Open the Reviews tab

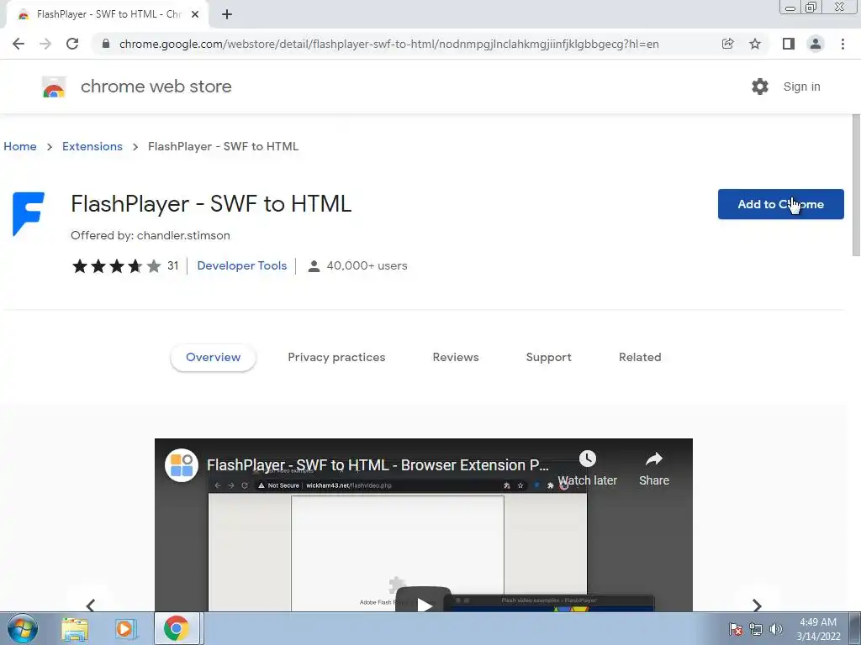(456, 357)
